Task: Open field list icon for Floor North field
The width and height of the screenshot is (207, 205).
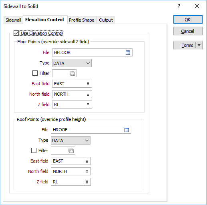Action: click(88, 94)
